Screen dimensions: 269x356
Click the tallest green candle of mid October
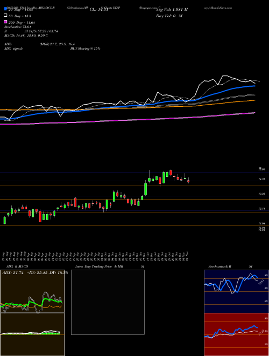tap(146, 189)
